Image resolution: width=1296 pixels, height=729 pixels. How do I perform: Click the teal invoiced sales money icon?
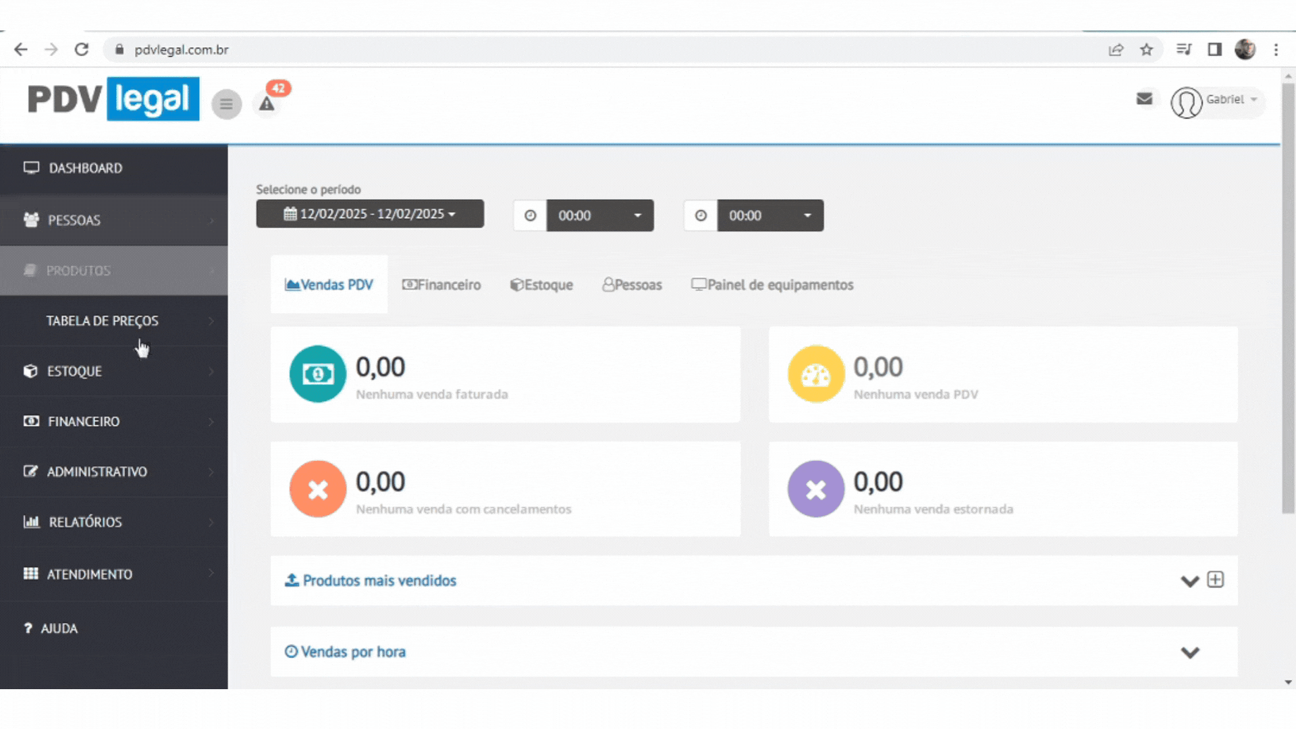(x=317, y=374)
